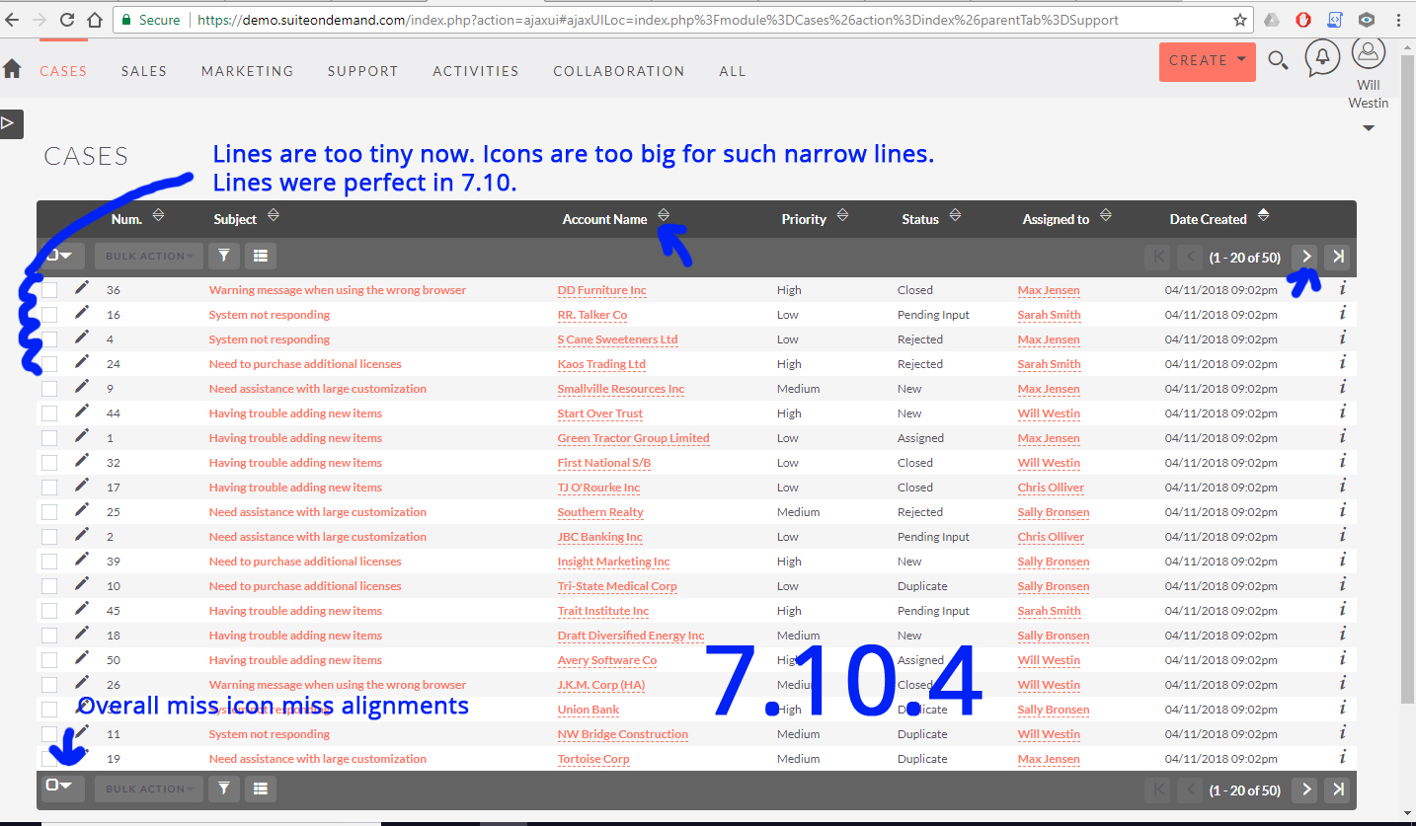Tick the checkbox on the Union Bank row
Viewport: 1416px width, 826px height.
[49, 709]
